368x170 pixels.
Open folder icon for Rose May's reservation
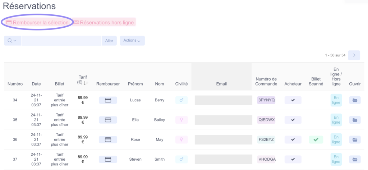355,140
